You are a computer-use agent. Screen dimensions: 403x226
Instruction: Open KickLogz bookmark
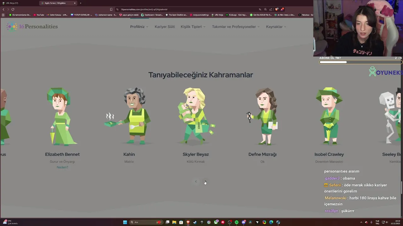coord(236,15)
